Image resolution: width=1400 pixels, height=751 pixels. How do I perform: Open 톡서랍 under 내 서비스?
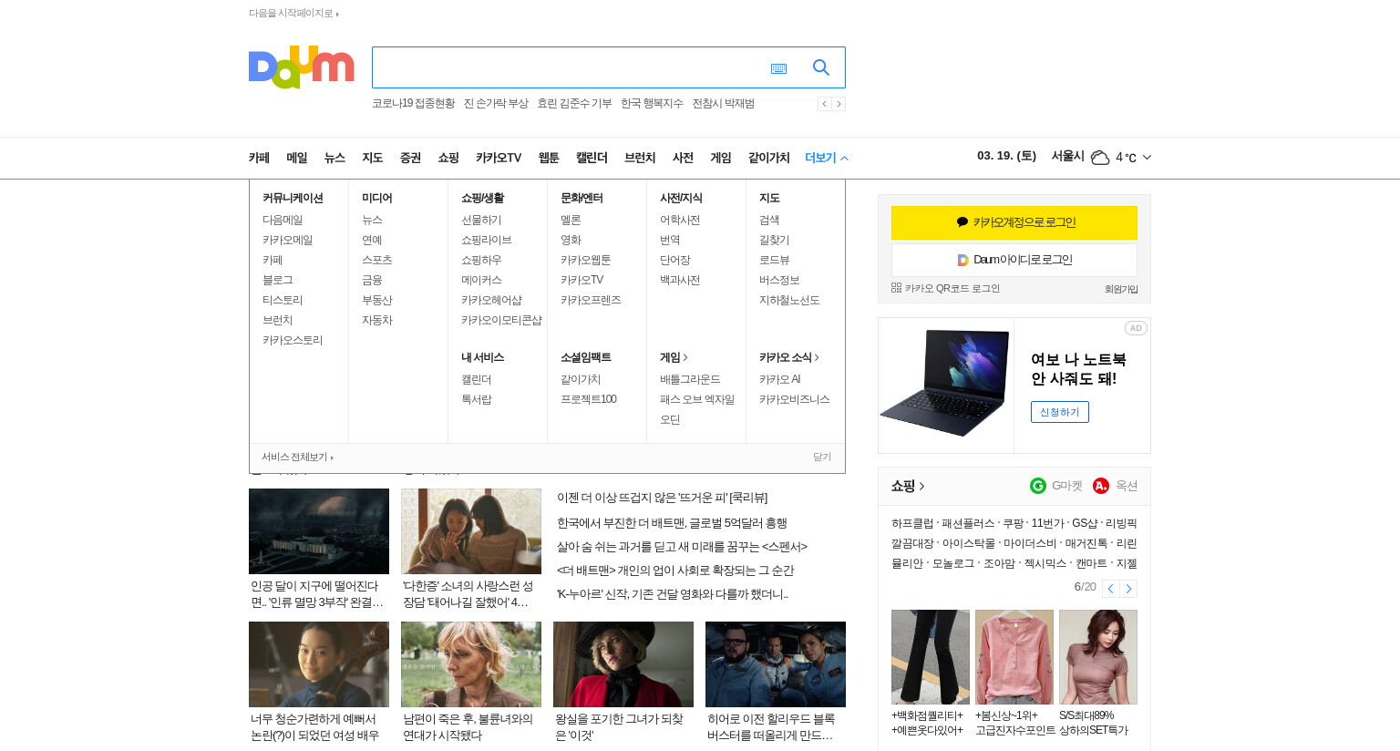click(477, 399)
